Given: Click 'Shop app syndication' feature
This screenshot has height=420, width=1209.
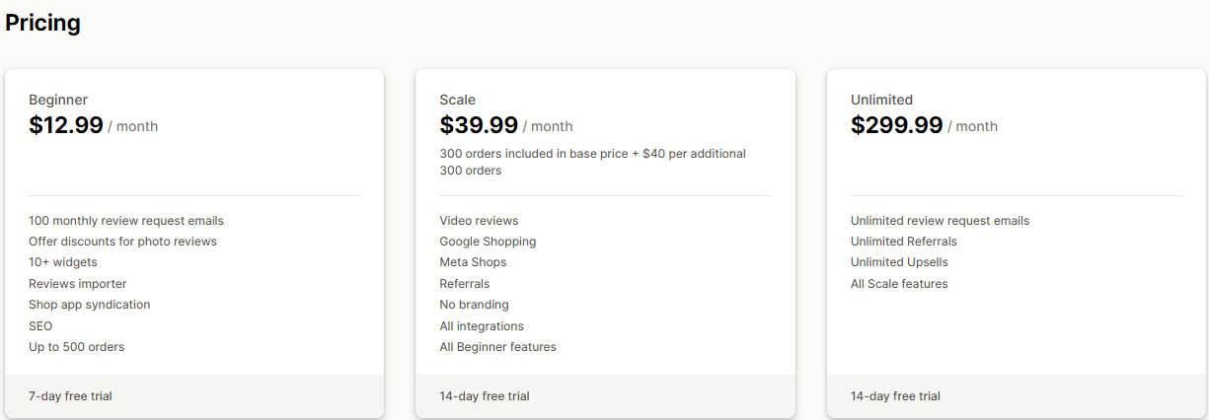Looking at the screenshot, I should point(90,305).
